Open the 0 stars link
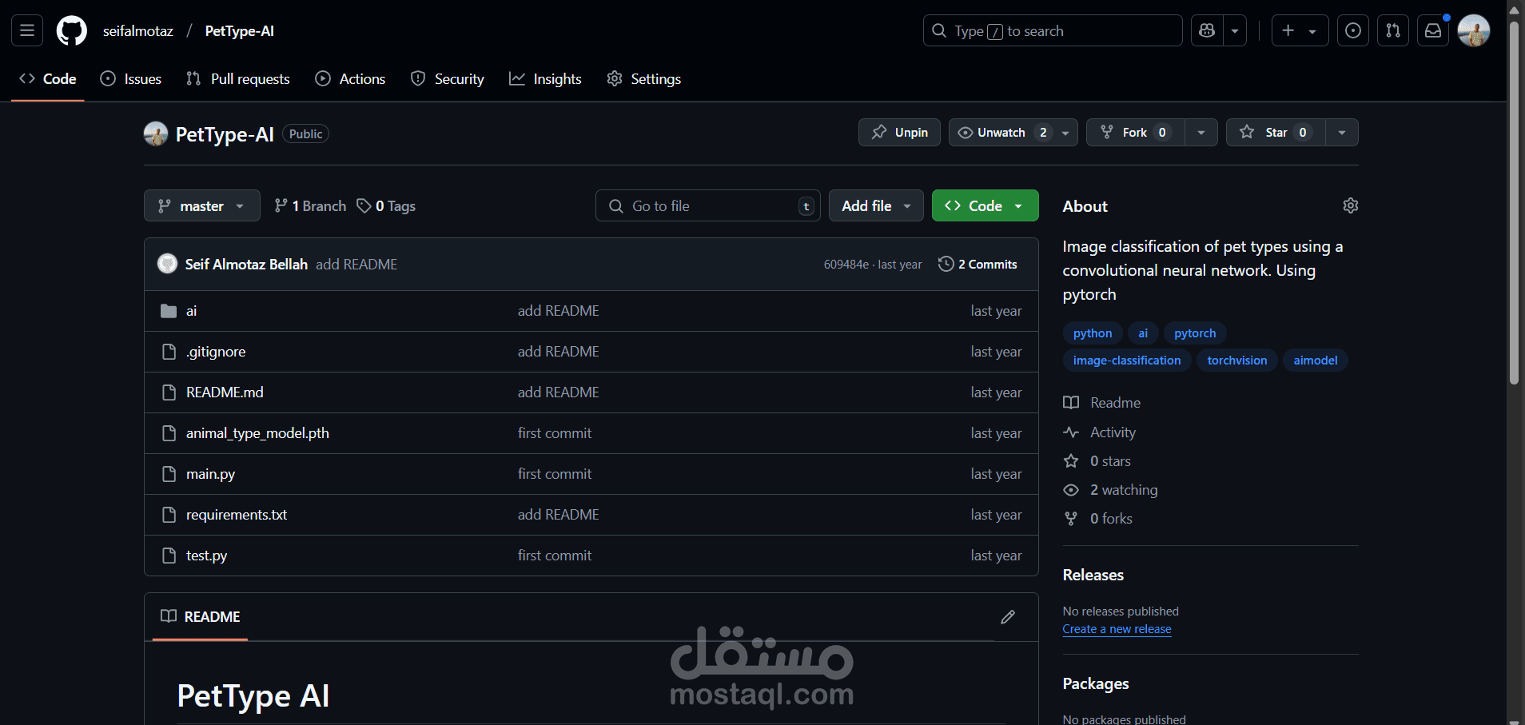1525x725 pixels. tap(1097, 461)
